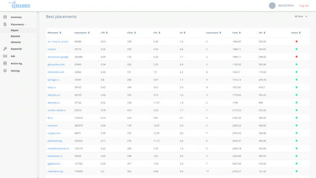Screen dimensions: 316x178
Task: Click account number 8665878954
Action: point(286,6)
